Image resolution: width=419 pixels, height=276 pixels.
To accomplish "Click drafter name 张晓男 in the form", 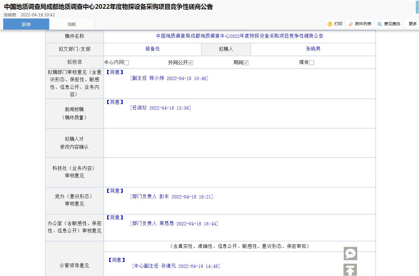I will pyautogui.click(x=313, y=49).
